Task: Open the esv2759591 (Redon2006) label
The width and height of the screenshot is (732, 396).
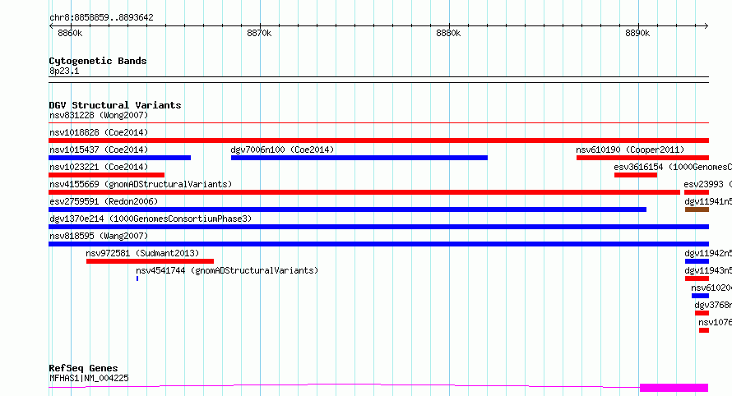Action: [104, 201]
